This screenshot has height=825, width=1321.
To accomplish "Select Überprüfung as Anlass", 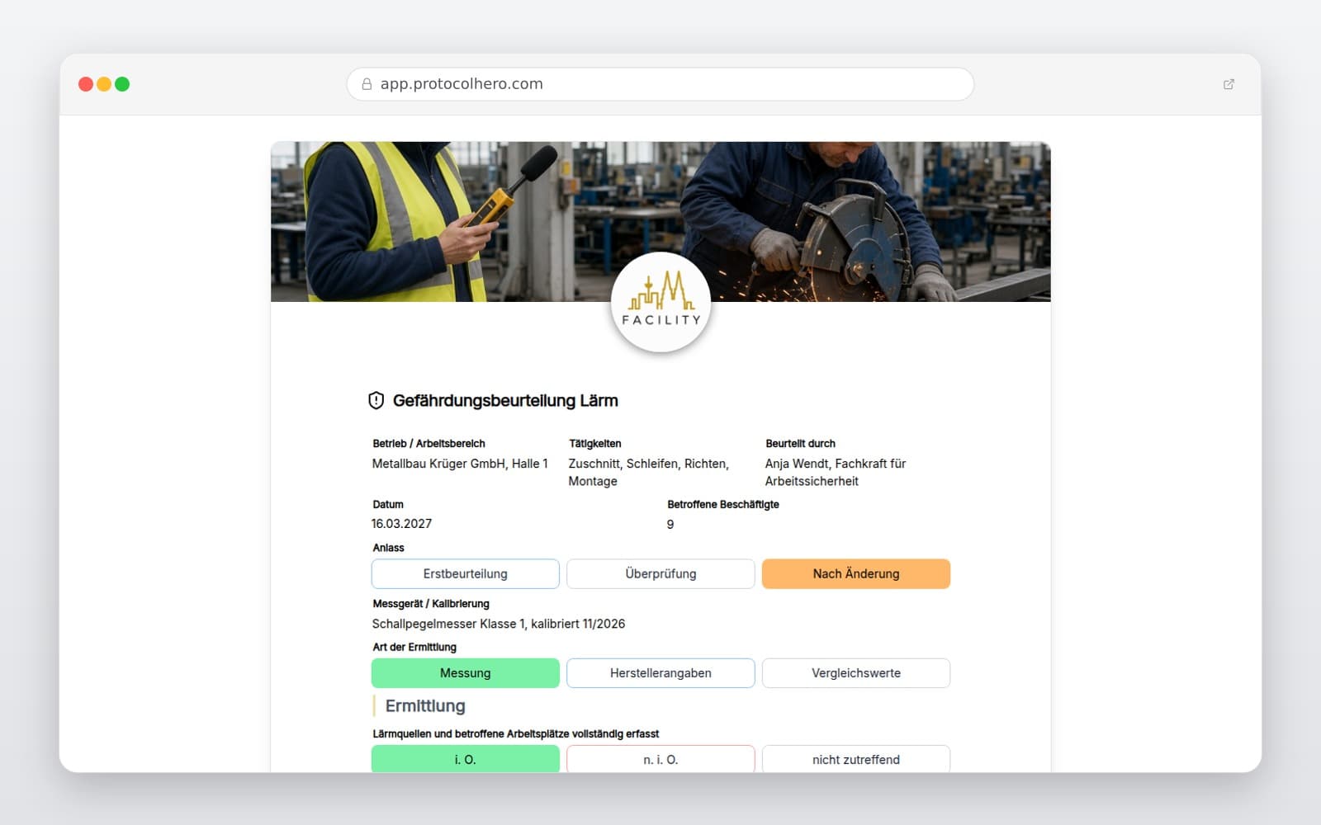I will [x=660, y=574].
